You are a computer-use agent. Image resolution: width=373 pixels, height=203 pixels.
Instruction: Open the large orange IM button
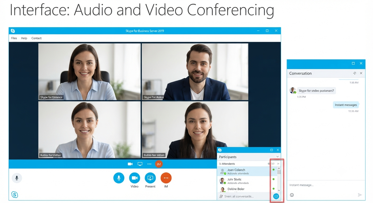tap(166, 178)
